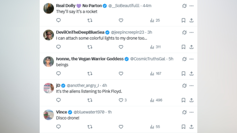
Task: View analytics showing 496 views
Action: (x=156, y=100)
